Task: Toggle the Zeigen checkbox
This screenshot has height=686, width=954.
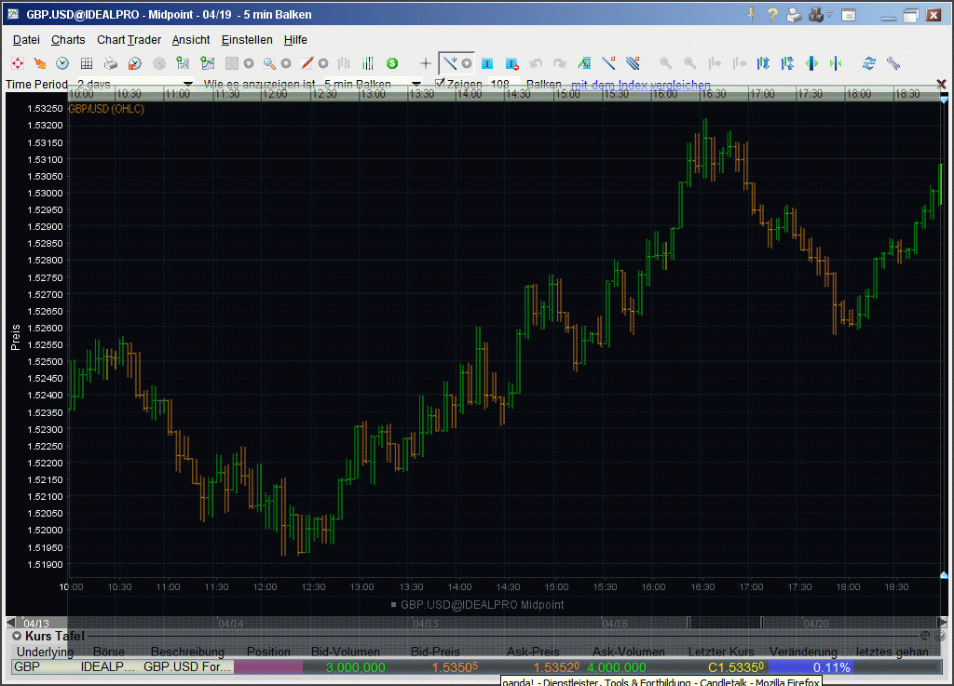Action: click(441, 84)
